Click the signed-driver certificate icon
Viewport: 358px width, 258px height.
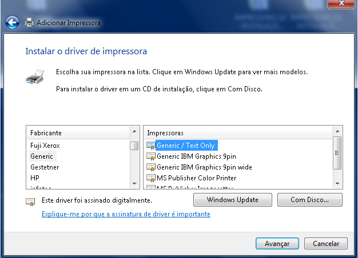coord(30,202)
